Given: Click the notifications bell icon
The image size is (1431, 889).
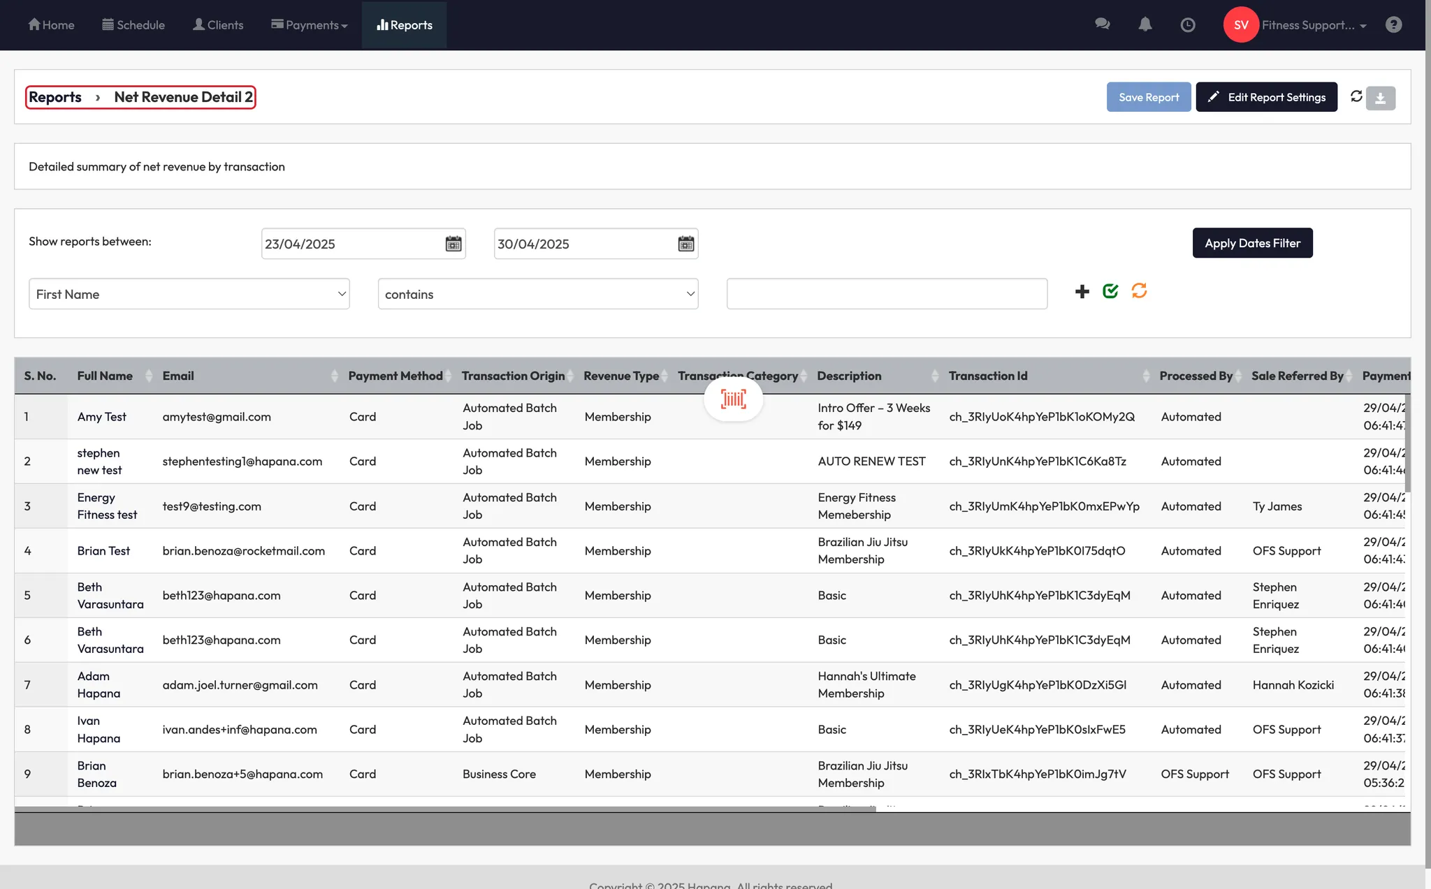Looking at the screenshot, I should [1145, 24].
